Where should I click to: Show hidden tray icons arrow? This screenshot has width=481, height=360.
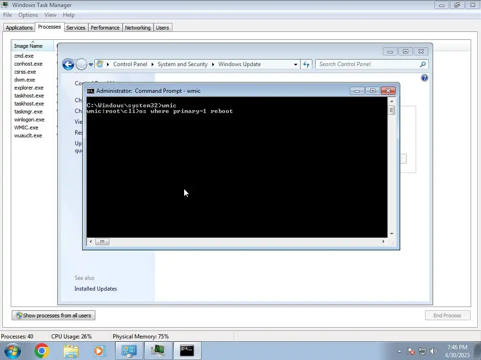click(x=399, y=351)
